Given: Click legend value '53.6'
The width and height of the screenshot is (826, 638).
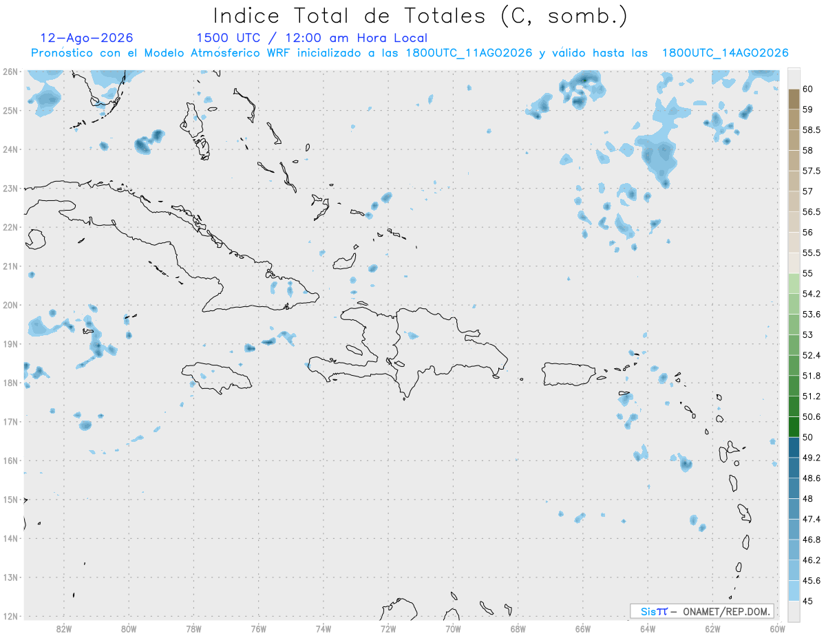Looking at the screenshot, I should (811, 315).
